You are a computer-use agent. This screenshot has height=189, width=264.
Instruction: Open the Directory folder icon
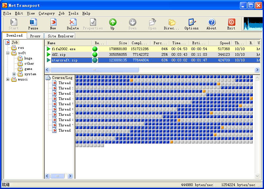point(172,22)
